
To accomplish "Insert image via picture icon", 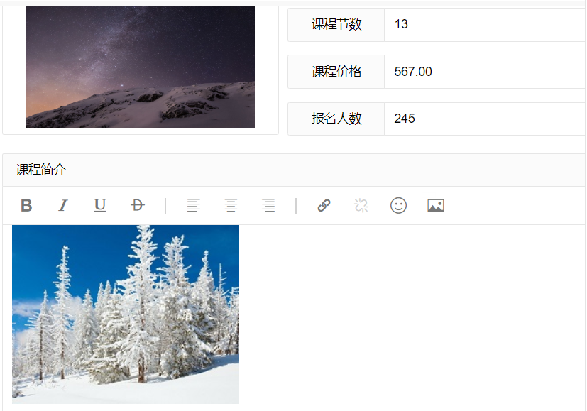I will 436,206.
